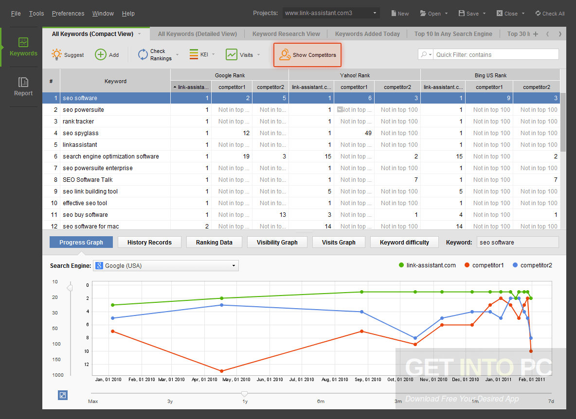Open the Keywords sidebar module
The height and width of the screenshot is (419, 576).
pyautogui.click(x=23, y=47)
